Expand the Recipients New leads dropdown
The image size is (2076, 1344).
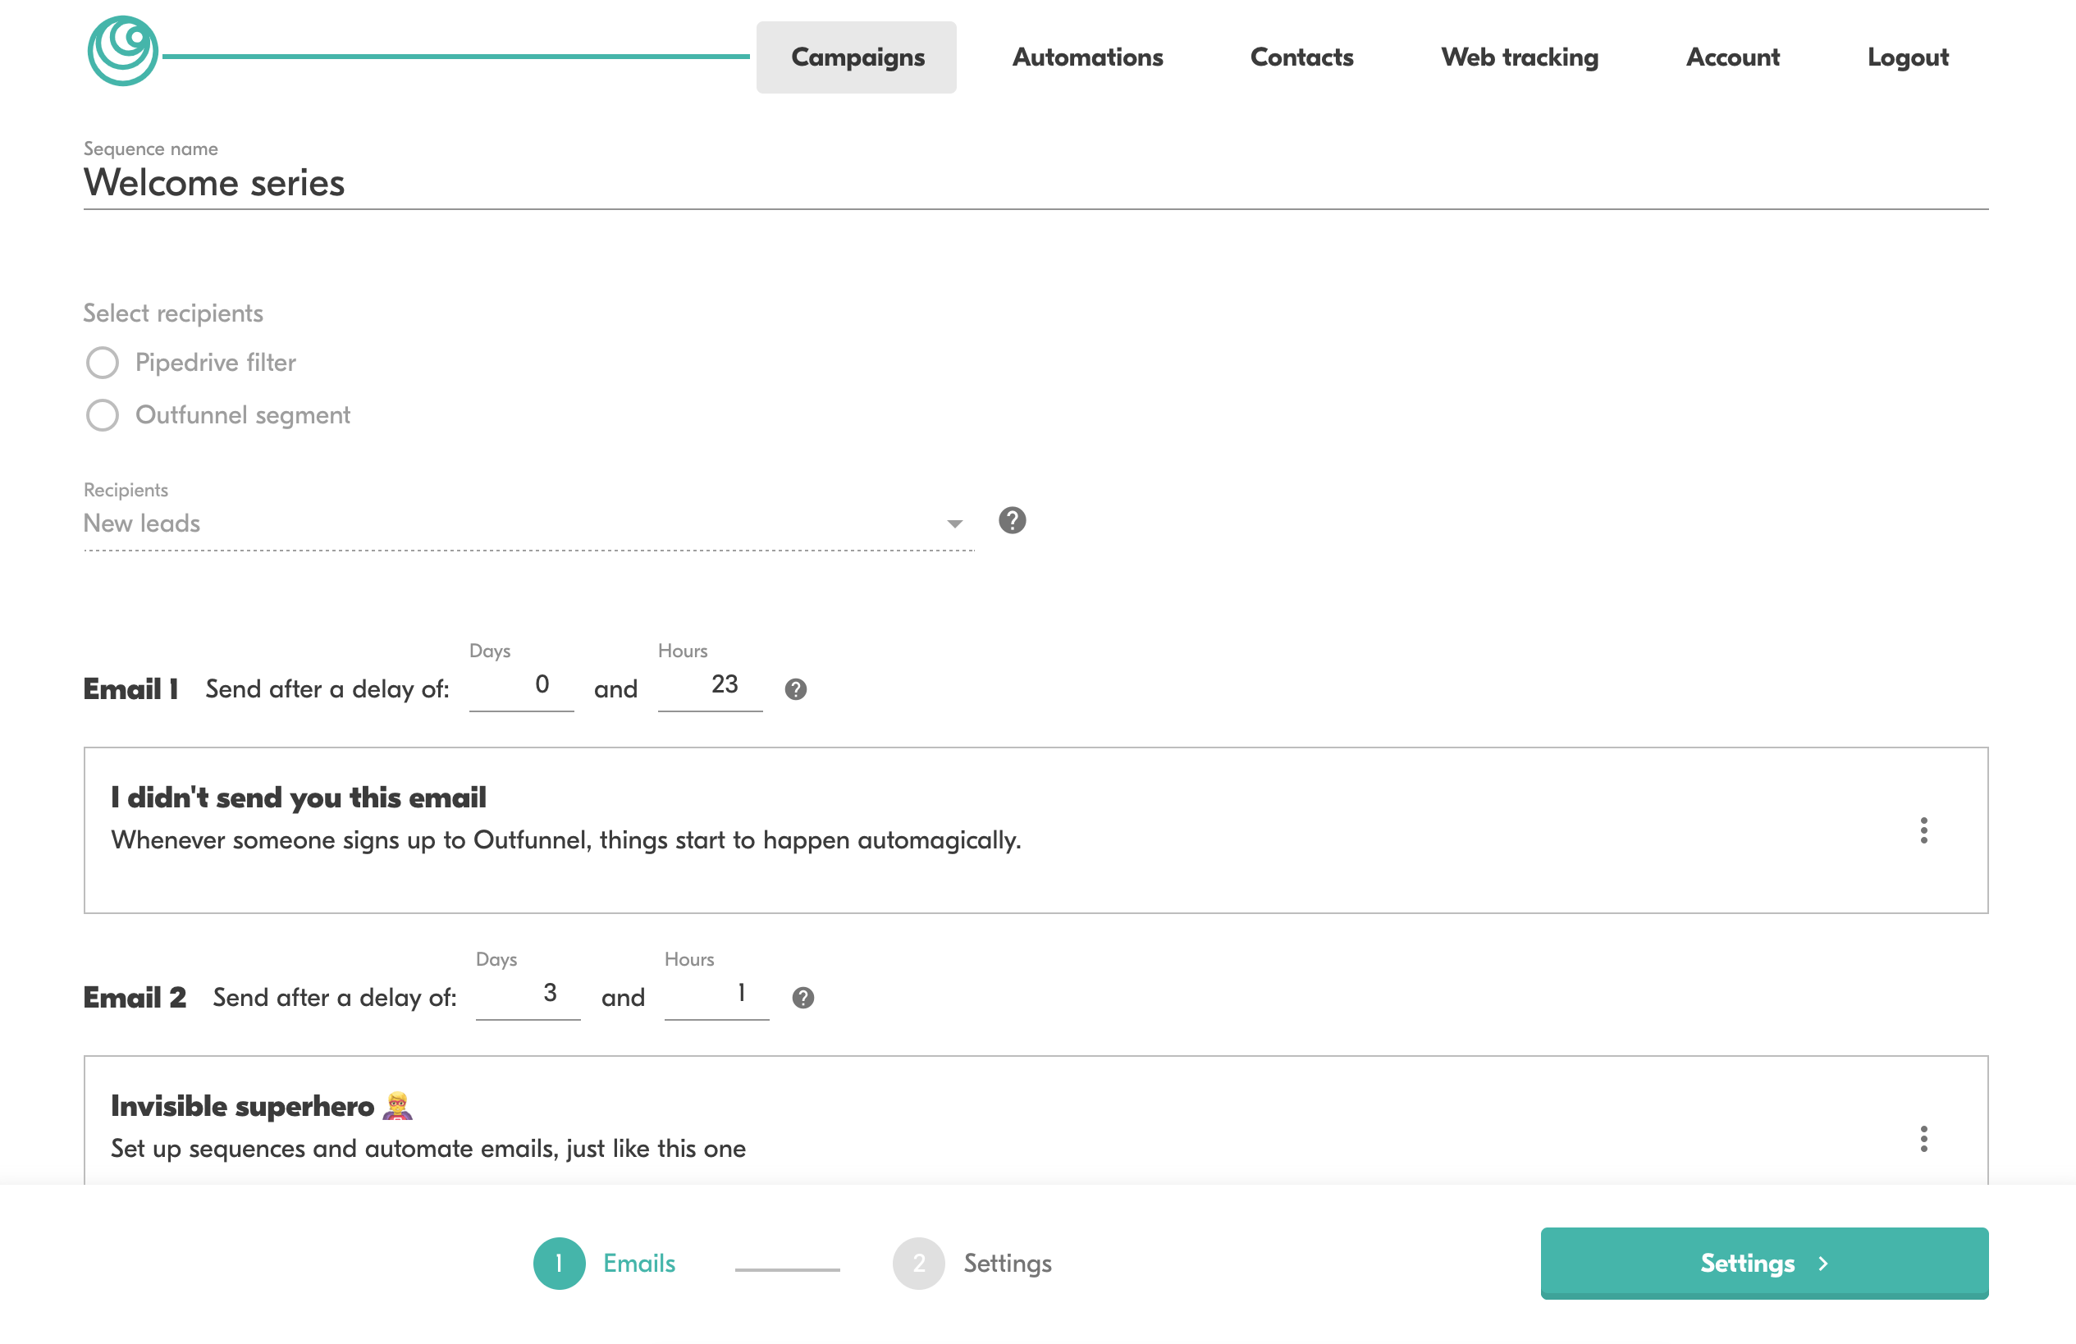(x=528, y=523)
